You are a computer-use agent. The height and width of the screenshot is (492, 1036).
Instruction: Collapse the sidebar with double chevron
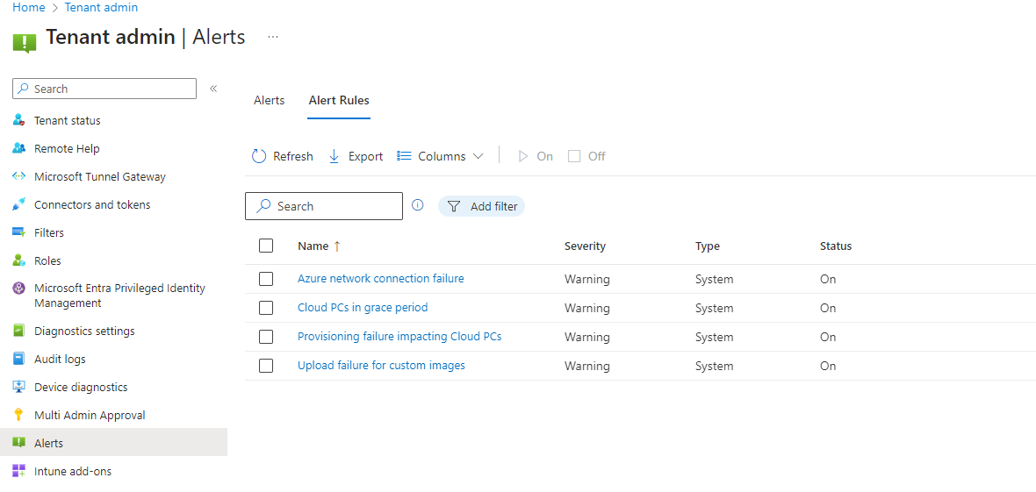point(213,89)
